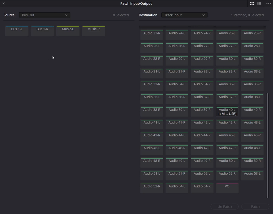The image size is (273, 214).
Task: Select the Audio 48-L destination
Action: click(x=252, y=150)
